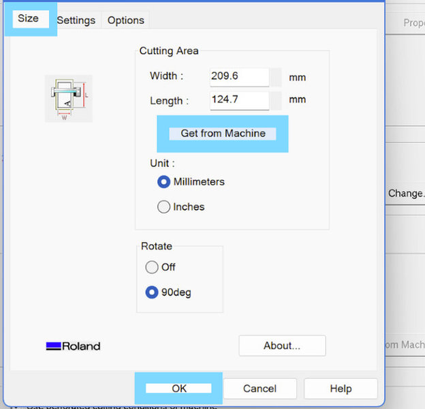
Task: Click the Roland logo
Action: [73, 346]
